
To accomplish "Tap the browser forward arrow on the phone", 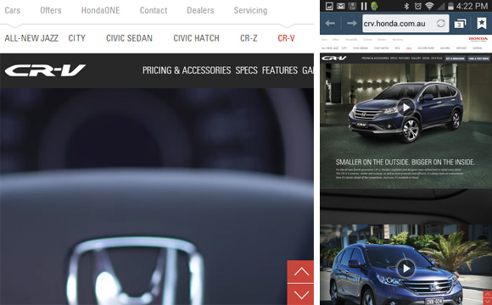I will coord(351,23).
